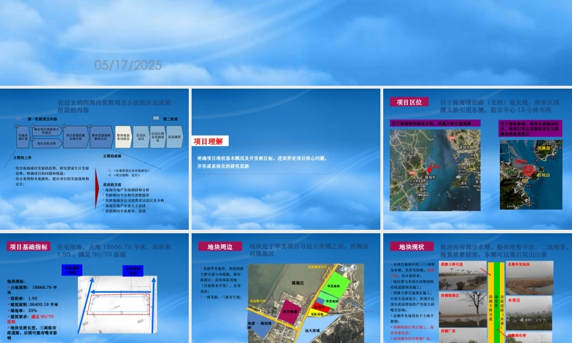
Task: Select the magenta 裕华聚酯 block on the map
Action: click(289, 312)
